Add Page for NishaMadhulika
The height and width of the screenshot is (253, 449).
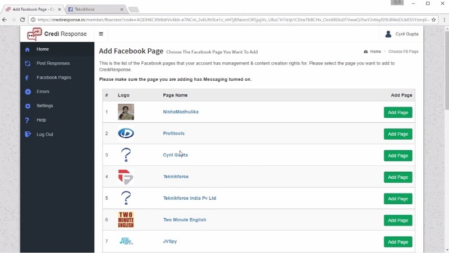(398, 113)
